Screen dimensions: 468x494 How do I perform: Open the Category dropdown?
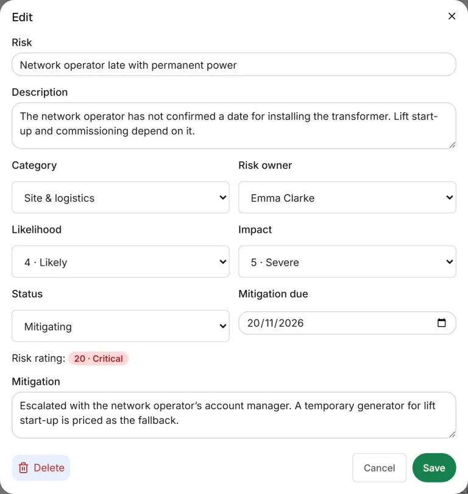click(x=121, y=197)
